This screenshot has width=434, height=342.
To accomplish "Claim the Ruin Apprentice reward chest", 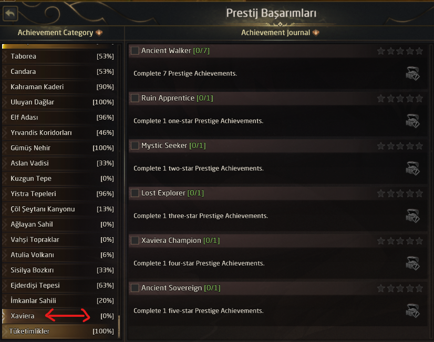I will pyautogui.click(x=412, y=121).
